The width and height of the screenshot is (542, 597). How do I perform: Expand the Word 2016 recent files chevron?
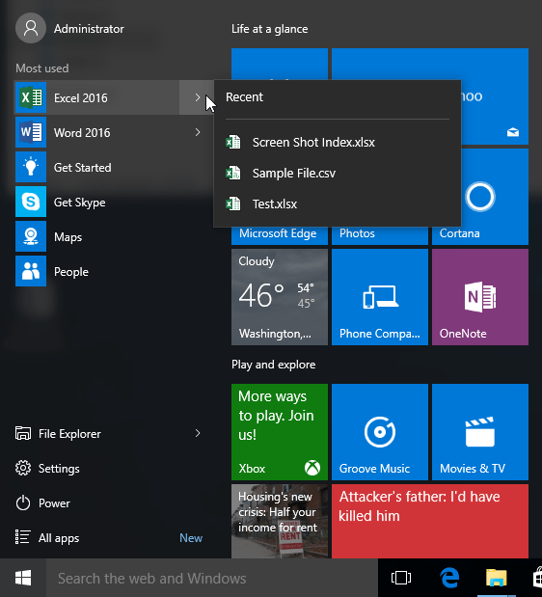(197, 132)
